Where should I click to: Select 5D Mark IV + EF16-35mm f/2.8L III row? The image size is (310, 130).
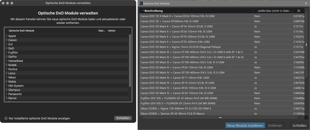(222, 83)
